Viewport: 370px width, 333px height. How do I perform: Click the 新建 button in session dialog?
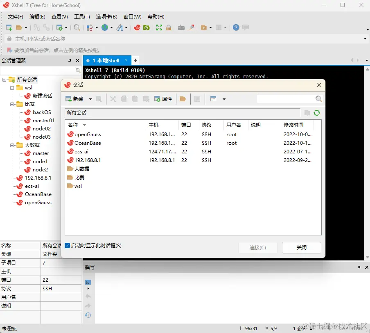tap(74, 99)
